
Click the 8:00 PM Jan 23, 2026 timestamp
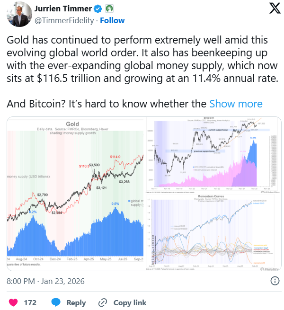tap(45, 281)
